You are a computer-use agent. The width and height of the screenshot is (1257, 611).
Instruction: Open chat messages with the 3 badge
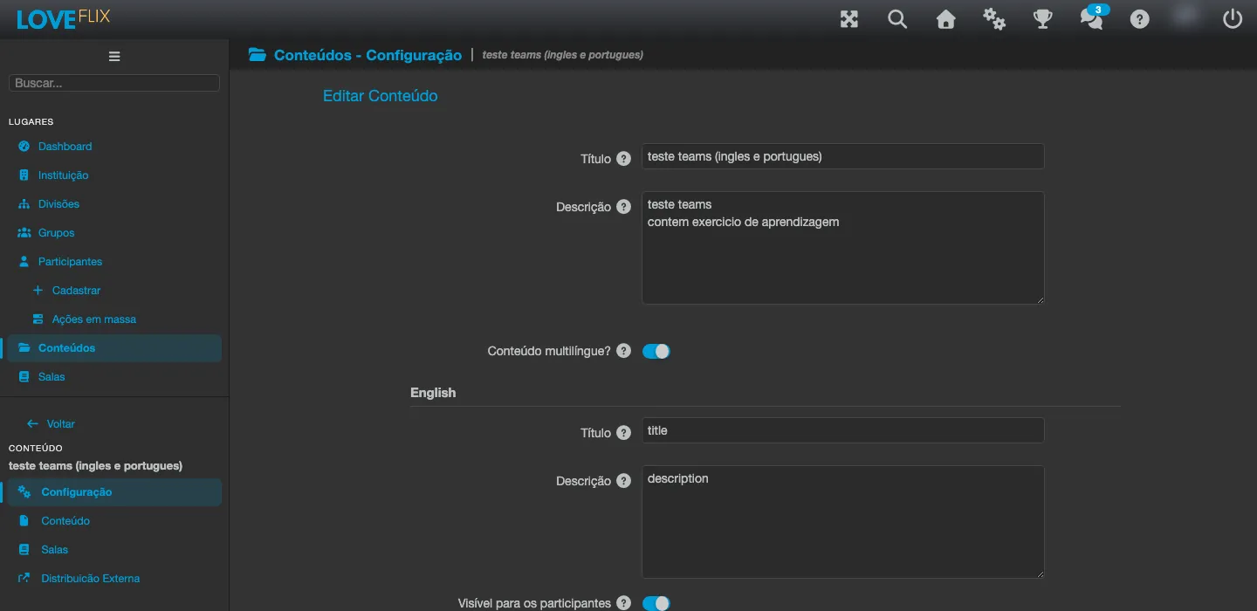point(1092,17)
